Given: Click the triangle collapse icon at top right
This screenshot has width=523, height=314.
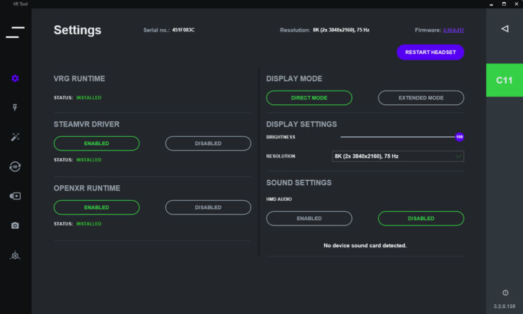Looking at the screenshot, I should pyautogui.click(x=505, y=29).
